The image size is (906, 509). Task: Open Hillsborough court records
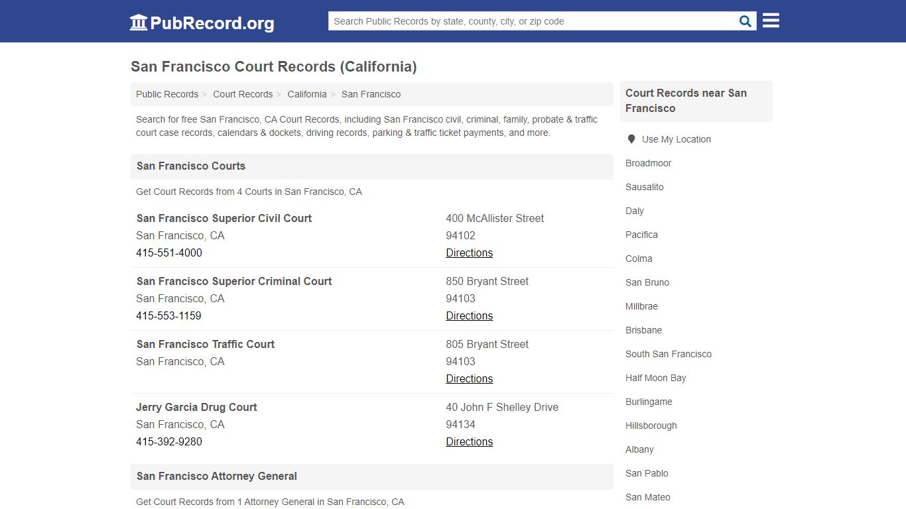[651, 425]
